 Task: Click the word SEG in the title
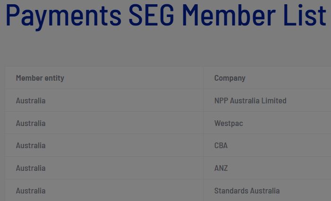pos(152,15)
